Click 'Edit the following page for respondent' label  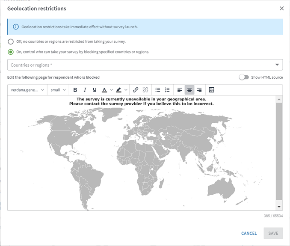click(53, 77)
